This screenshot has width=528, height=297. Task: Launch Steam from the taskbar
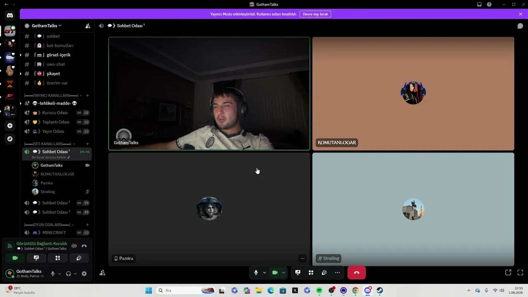click(379, 290)
